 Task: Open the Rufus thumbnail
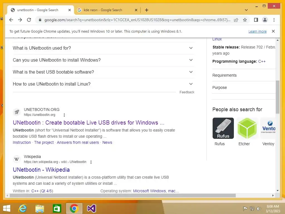(223, 128)
